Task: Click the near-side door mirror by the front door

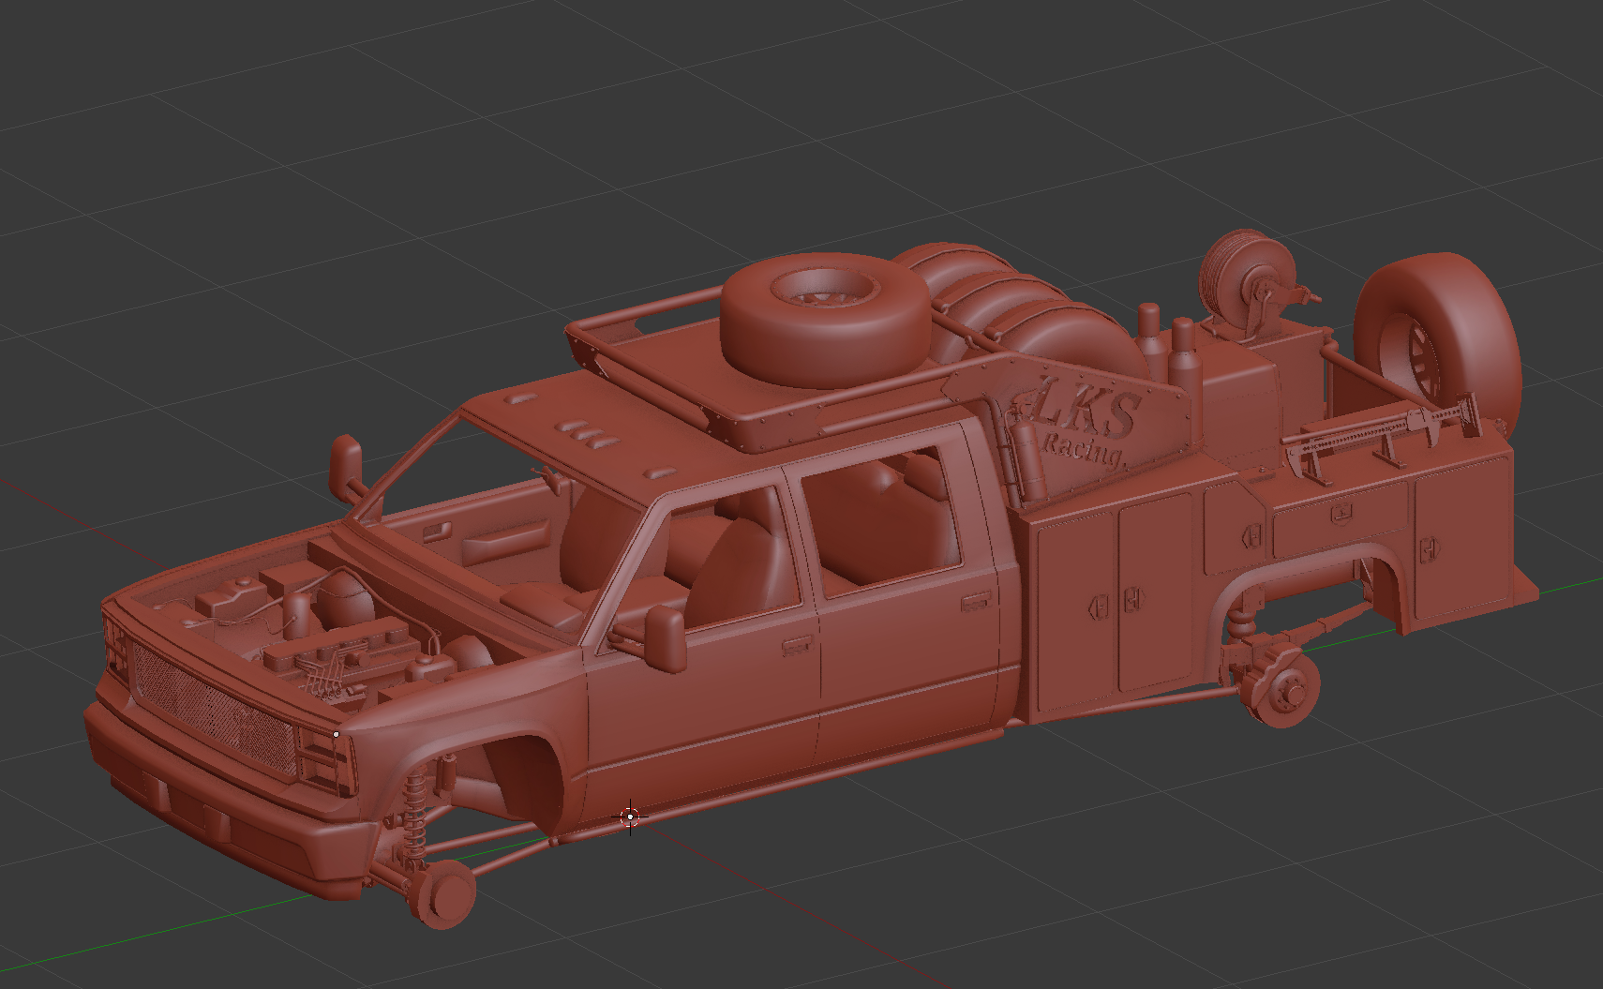Action: point(665,640)
